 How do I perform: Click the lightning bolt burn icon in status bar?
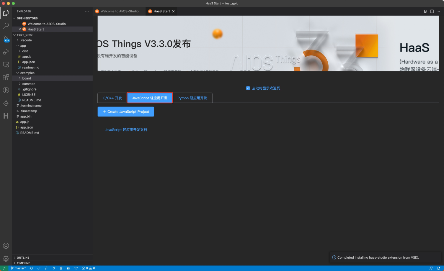pyautogui.click(x=46, y=268)
